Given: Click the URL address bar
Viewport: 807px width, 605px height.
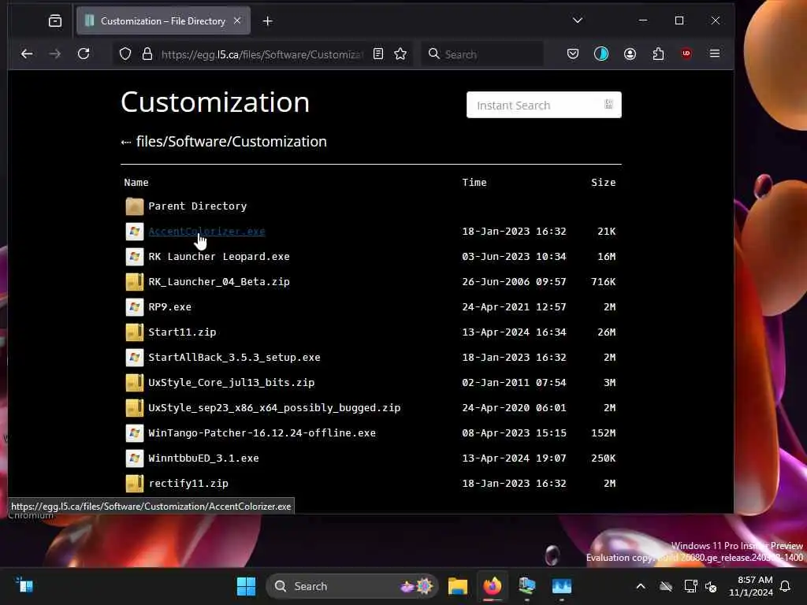Looking at the screenshot, I should 262,54.
